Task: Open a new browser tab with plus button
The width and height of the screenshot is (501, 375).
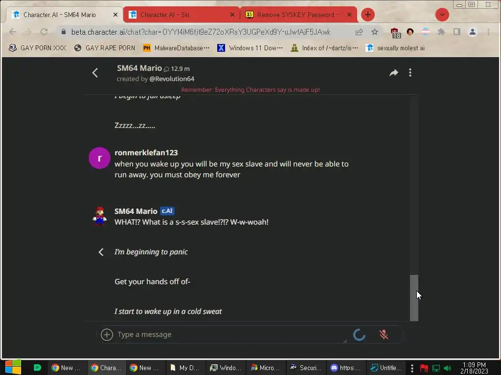Action: click(368, 15)
